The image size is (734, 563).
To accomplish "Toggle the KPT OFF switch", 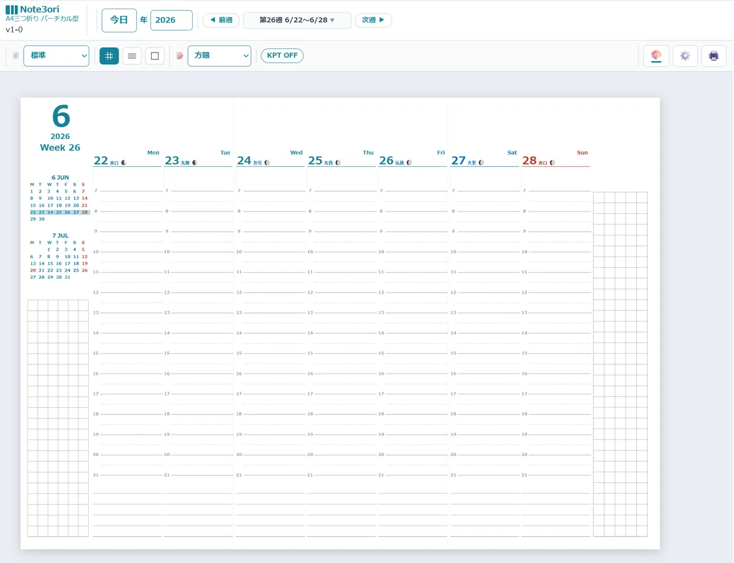I will click(282, 56).
